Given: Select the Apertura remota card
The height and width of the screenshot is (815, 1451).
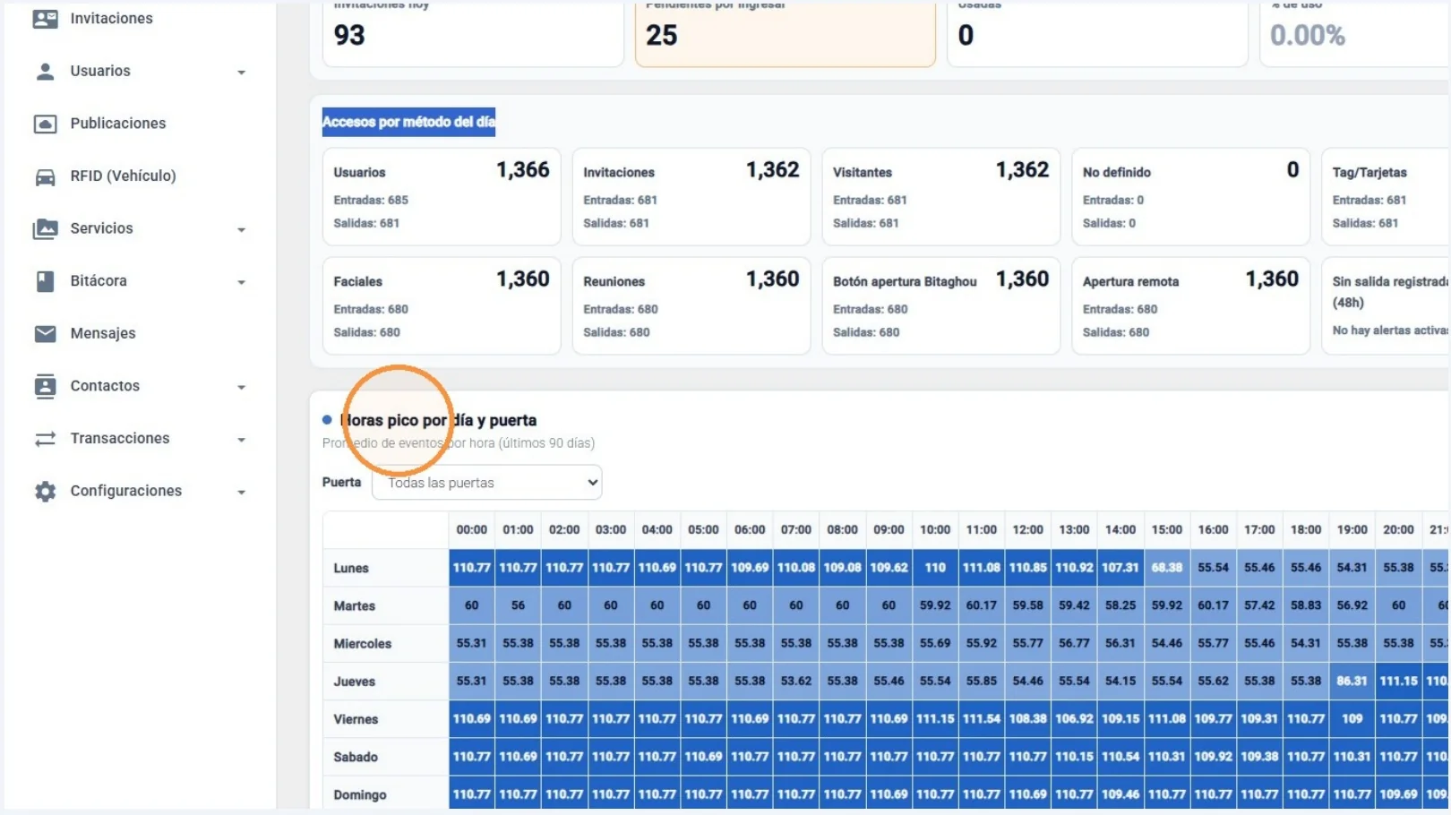Looking at the screenshot, I should point(1190,306).
